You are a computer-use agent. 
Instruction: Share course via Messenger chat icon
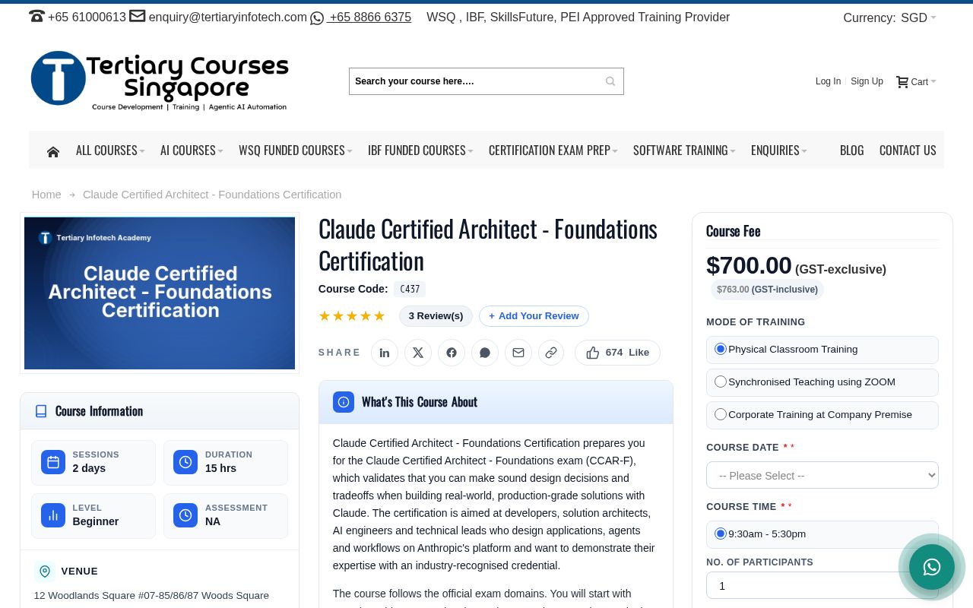[x=485, y=353]
